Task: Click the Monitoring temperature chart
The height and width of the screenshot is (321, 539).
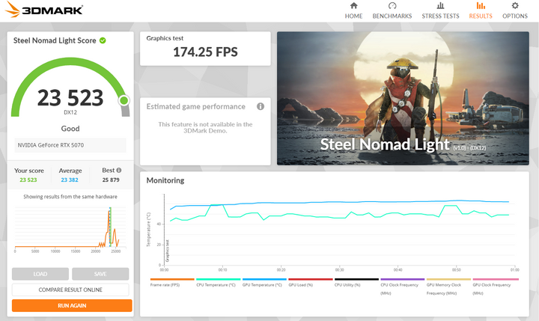Action: pyautogui.click(x=332, y=232)
